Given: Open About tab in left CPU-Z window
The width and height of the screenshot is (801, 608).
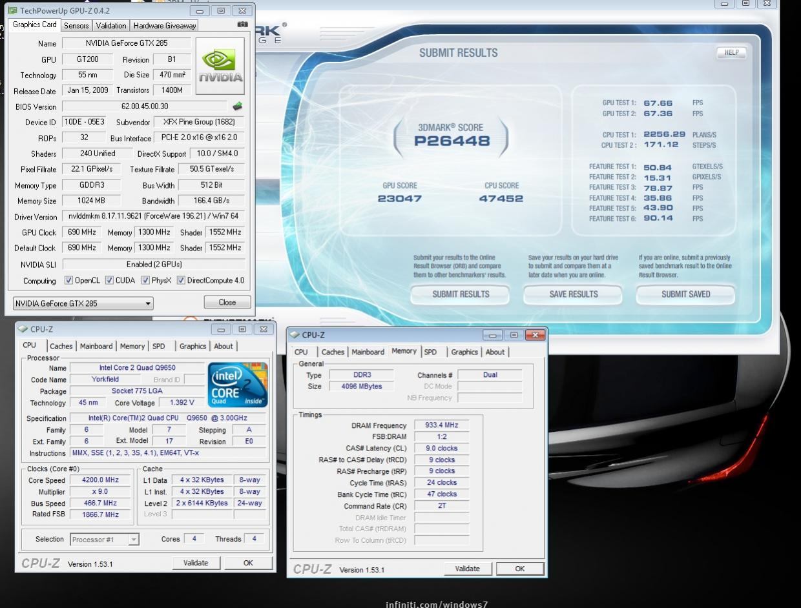Looking at the screenshot, I should click(x=224, y=347).
